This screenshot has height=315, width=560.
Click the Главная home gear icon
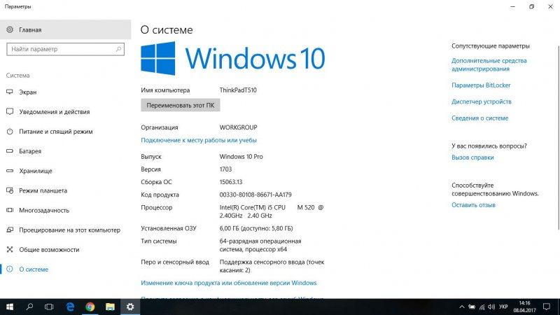click(x=10, y=29)
